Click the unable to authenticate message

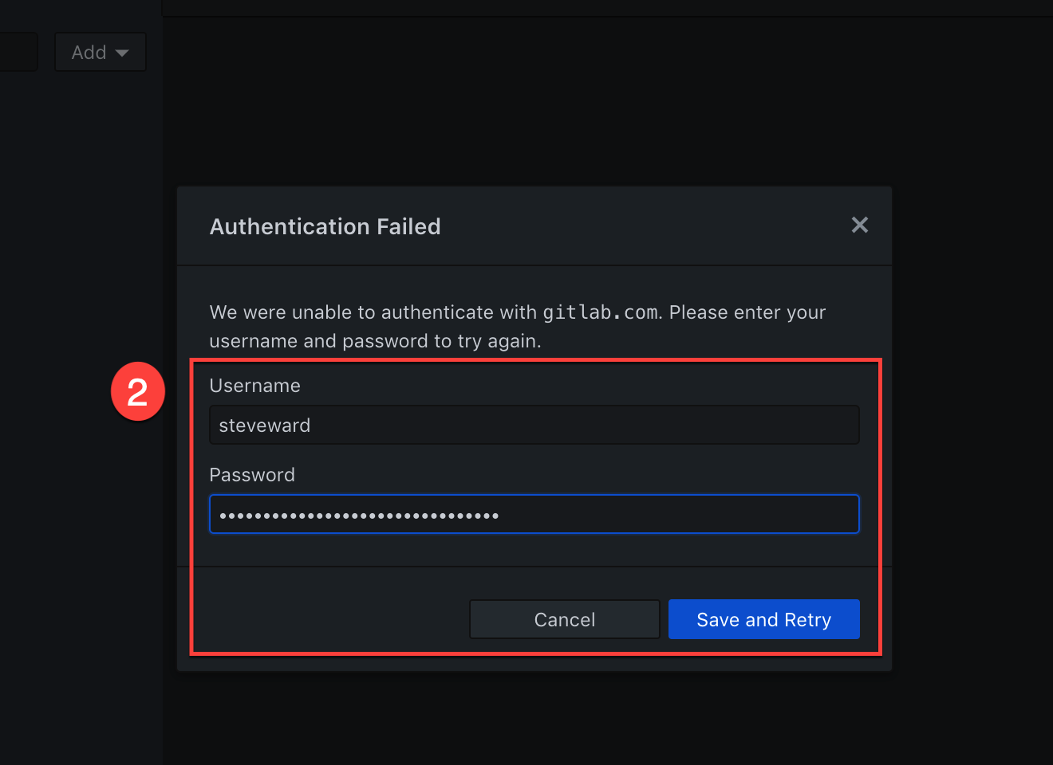tap(517, 327)
